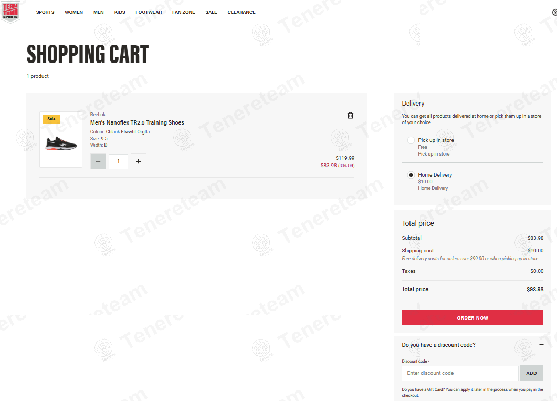
Task: Click the Add discount code button
Action: tap(531, 373)
